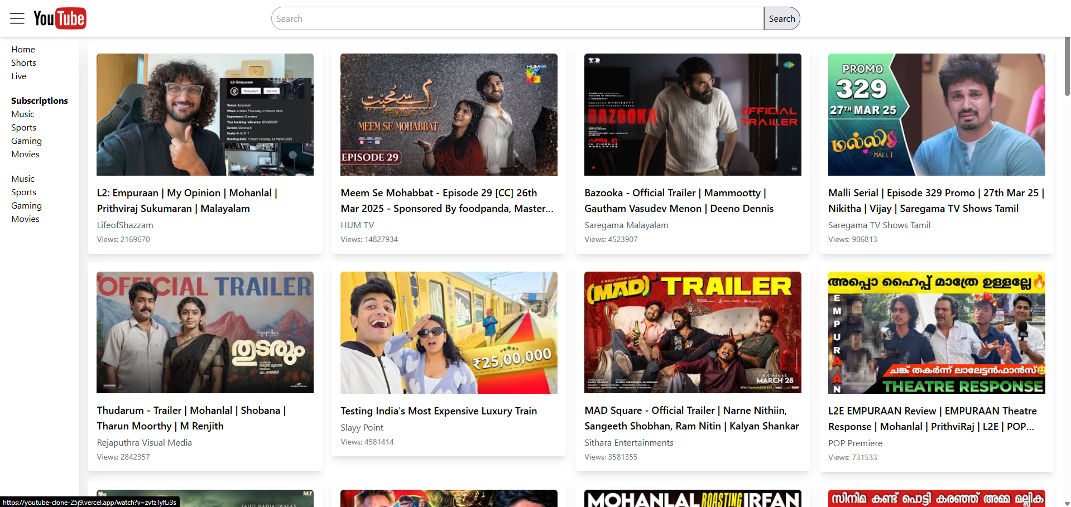
Task: Click the scrollbar down arrow
Action: click(1067, 503)
